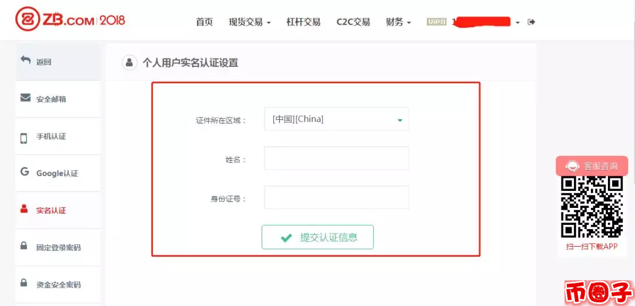Click the red person icon for 实名认证
The image size is (635, 306).
24,209
